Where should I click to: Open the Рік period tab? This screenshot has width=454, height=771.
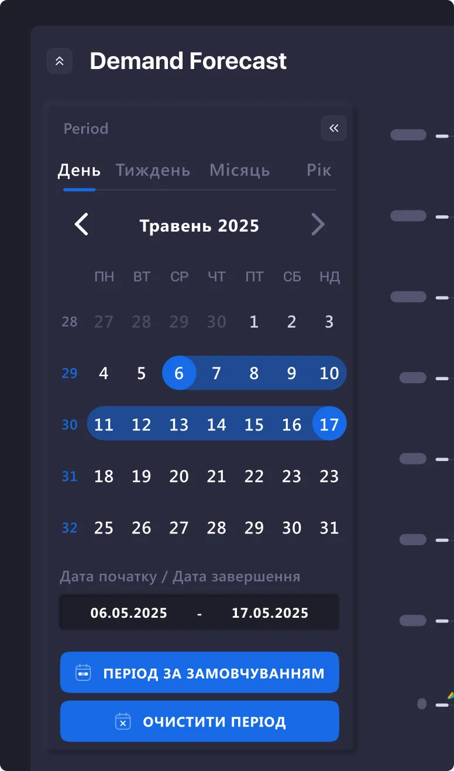[318, 170]
